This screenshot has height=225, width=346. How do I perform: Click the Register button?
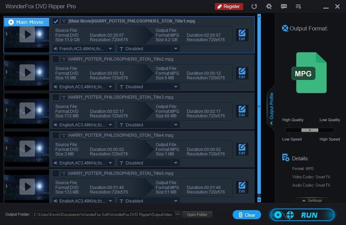(x=229, y=6)
